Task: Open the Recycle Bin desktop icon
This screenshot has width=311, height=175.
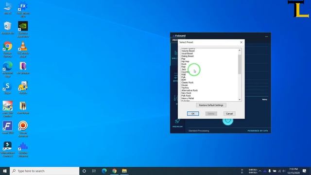Action: click(8, 28)
